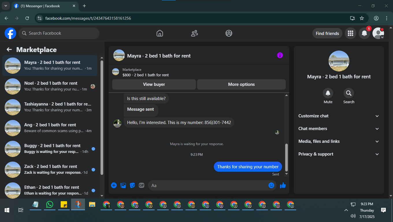393x222 pixels.
Task: Click the View buyer button
Action: point(154,84)
